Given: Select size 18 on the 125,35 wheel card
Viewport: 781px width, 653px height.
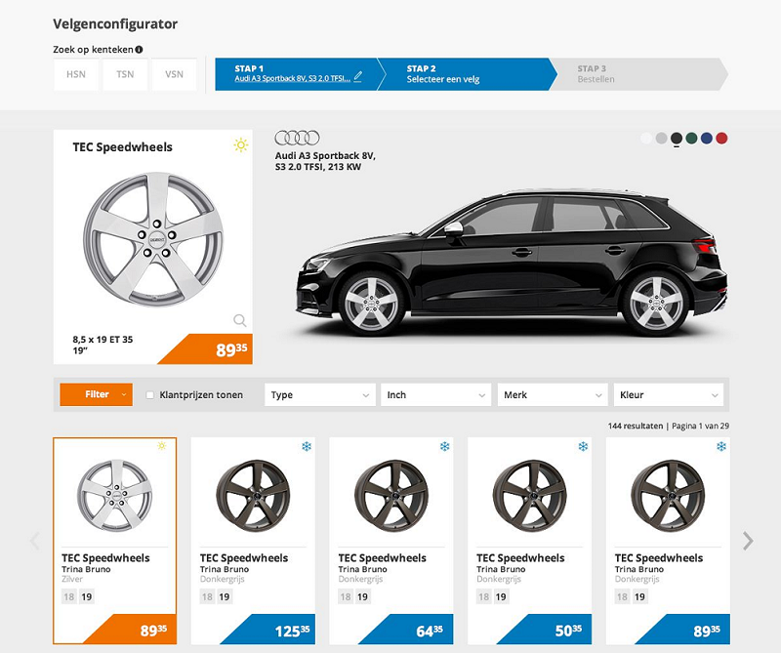Looking at the screenshot, I should tap(207, 596).
